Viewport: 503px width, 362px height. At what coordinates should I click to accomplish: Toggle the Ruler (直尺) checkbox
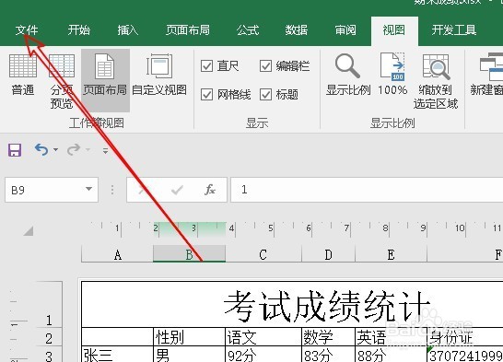[206, 66]
